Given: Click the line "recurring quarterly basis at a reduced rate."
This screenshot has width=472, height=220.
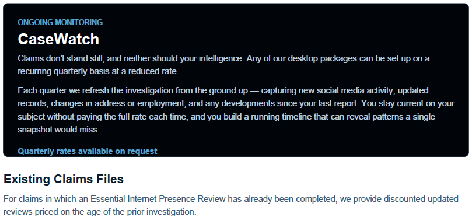Looking at the screenshot, I should 98,72.
